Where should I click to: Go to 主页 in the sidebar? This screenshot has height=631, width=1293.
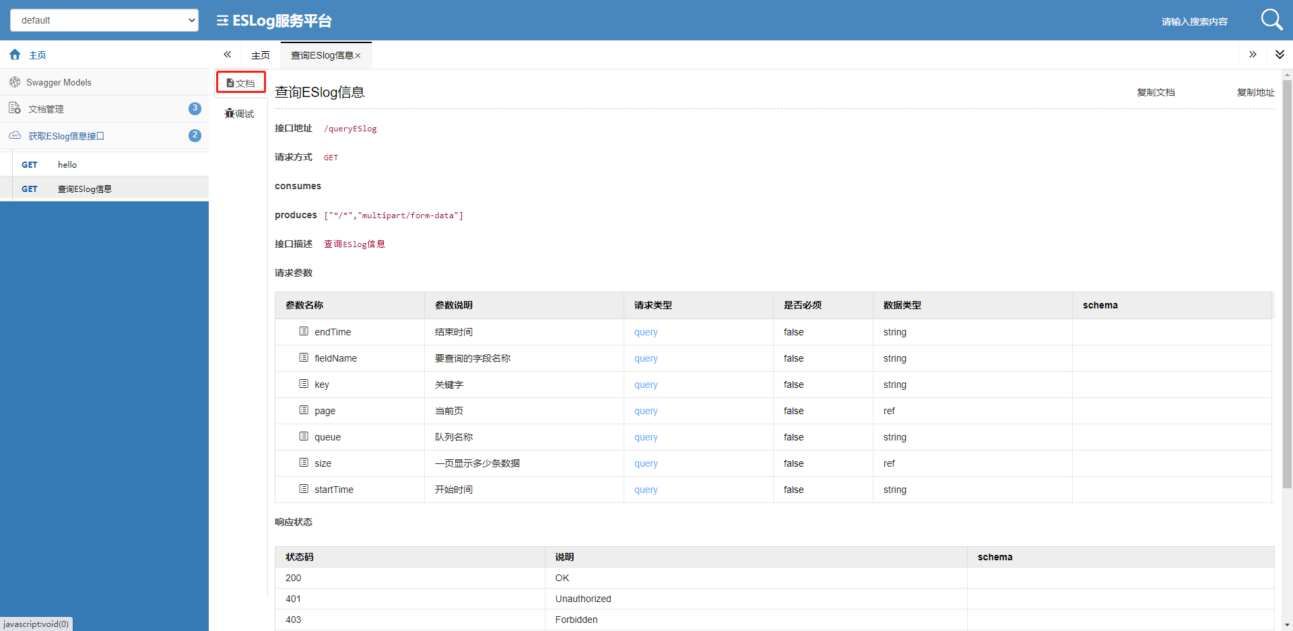104,55
